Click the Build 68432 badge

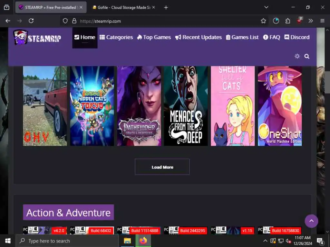click(x=101, y=231)
